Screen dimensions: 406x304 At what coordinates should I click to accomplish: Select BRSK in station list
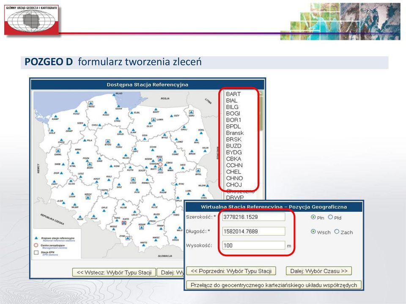(x=233, y=139)
